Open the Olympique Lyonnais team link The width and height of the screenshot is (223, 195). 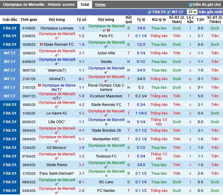[57, 28]
